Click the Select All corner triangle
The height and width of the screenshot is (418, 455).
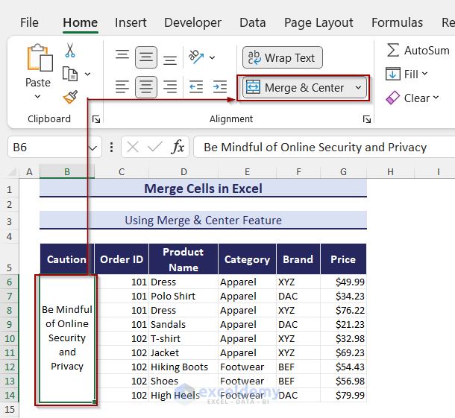coord(12,171)
